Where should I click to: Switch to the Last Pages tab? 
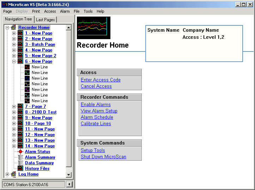tap(45, 20)
